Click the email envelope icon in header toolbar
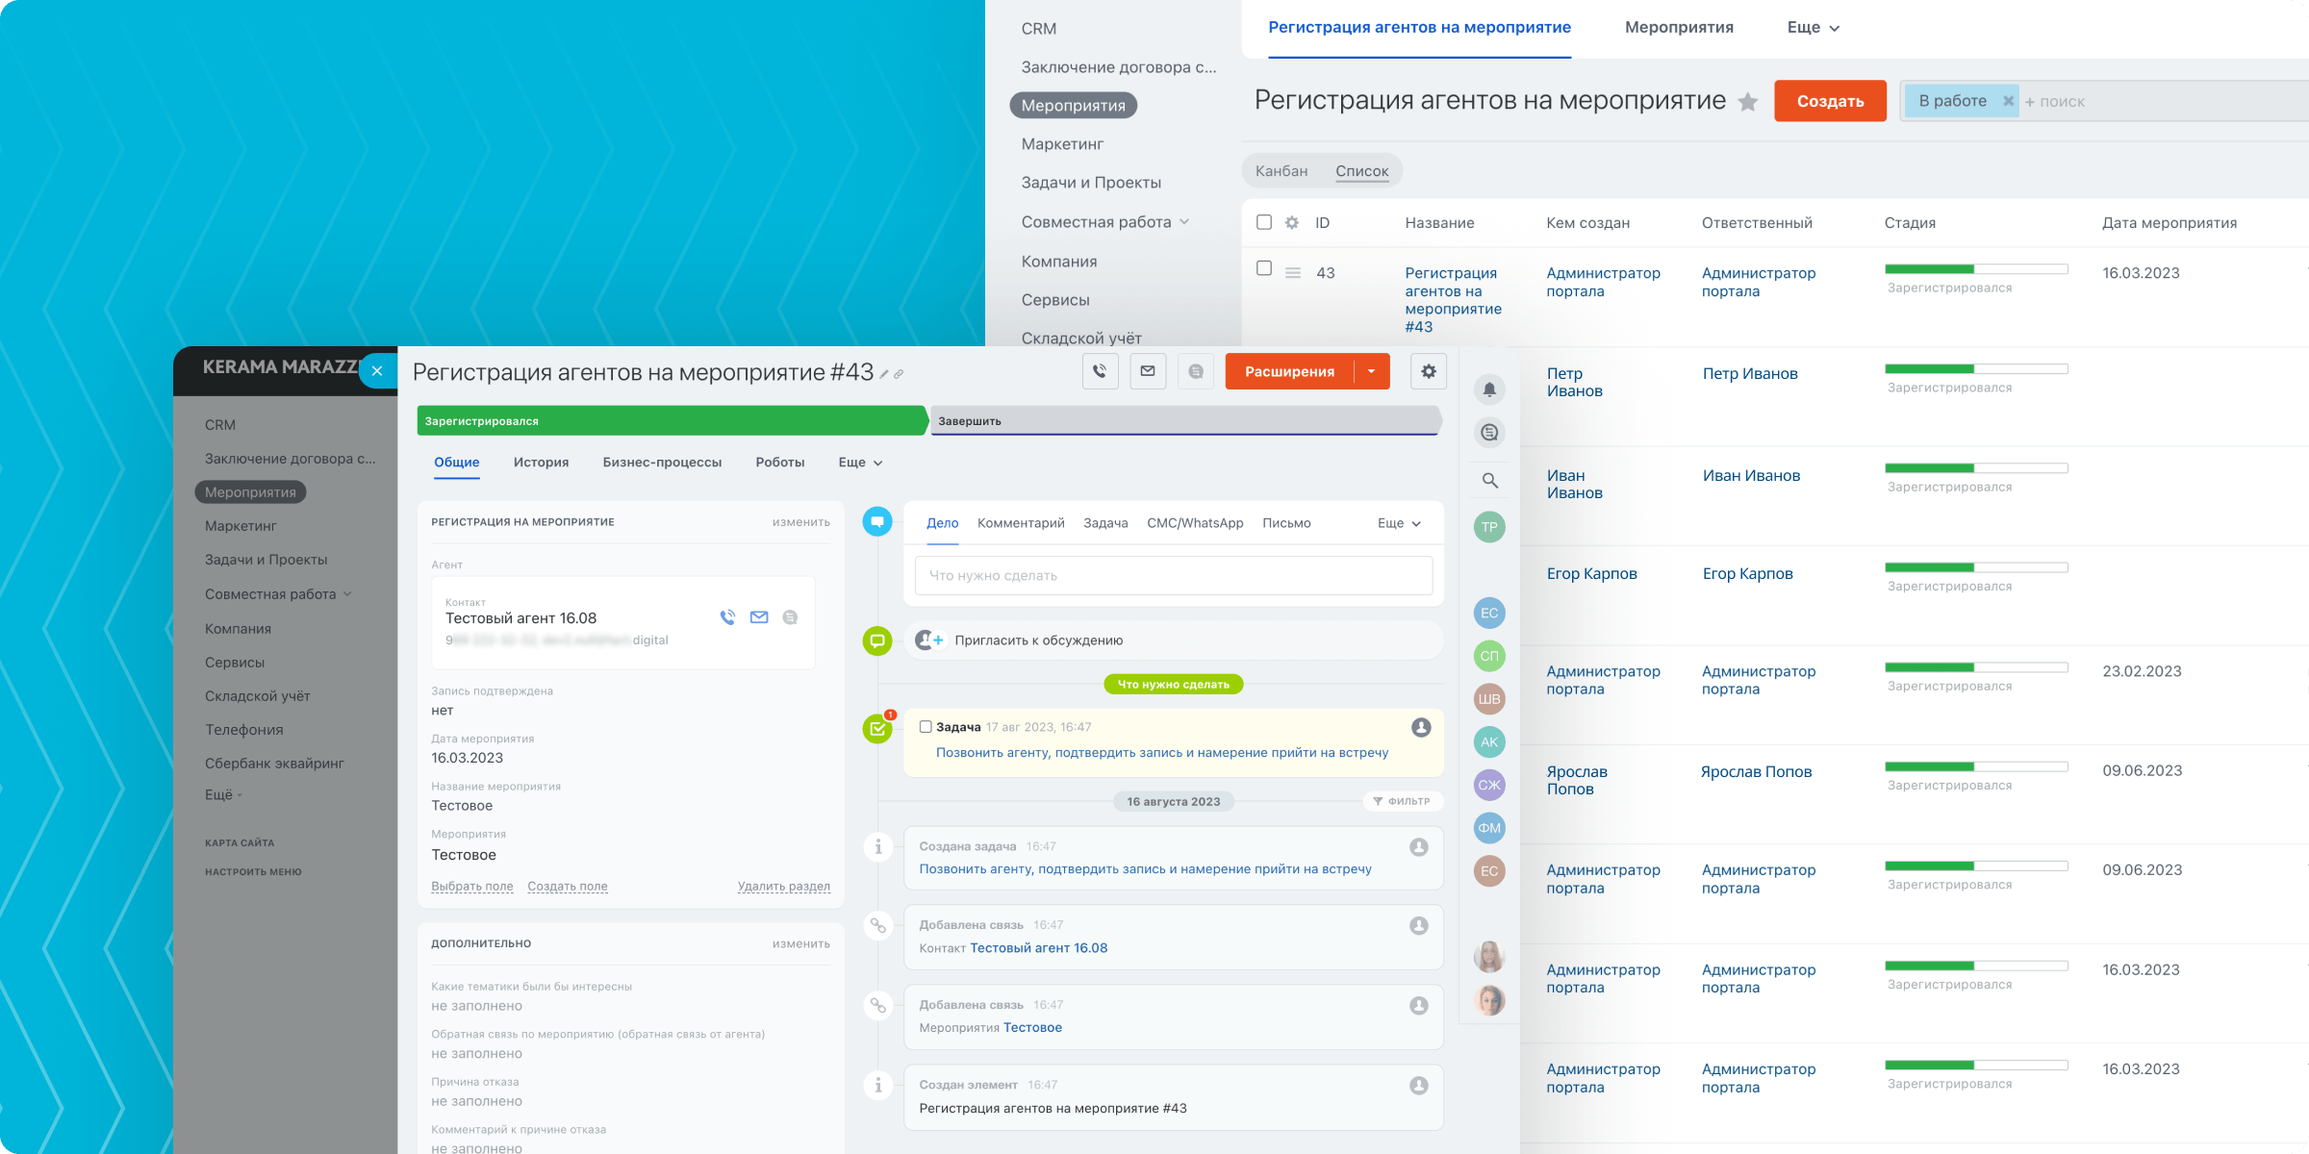This screenshot has width=2309, height=1154. (1148, 371)
